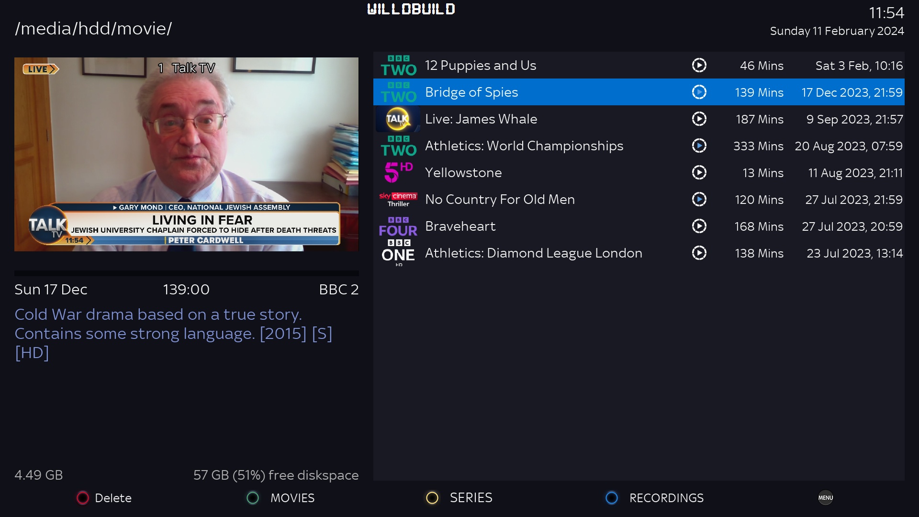Screen dimensions: 919x517
Task: Click the Talk TV logo in recordings list
Action: tap(398, 119)
